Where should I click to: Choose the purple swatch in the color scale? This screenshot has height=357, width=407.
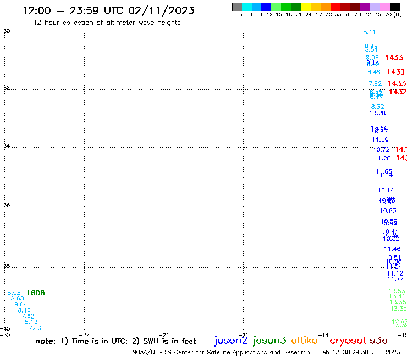(365, 7)
